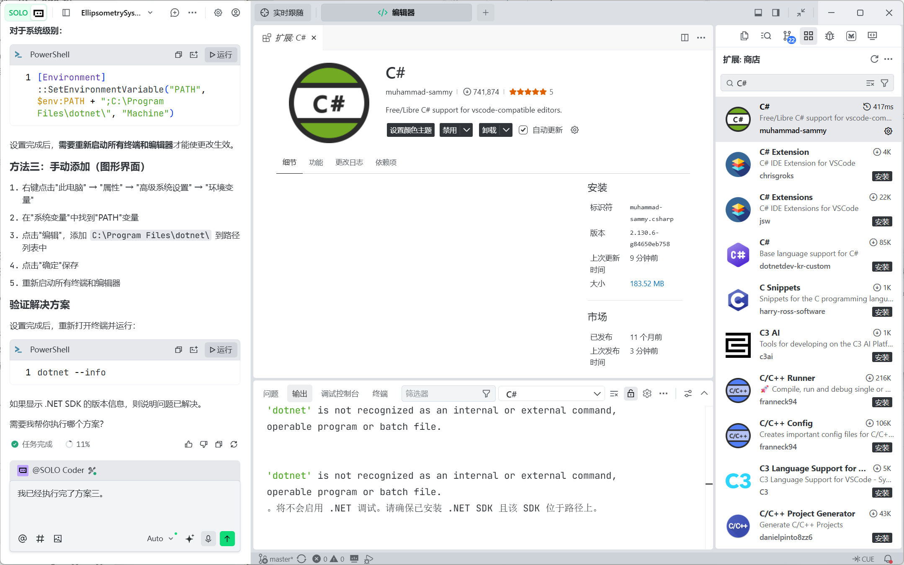Image resolution: width=904 pixels, height=565 pixels.
Task: Open the C# output channel dropdown
Action: [x=553, y=394]
